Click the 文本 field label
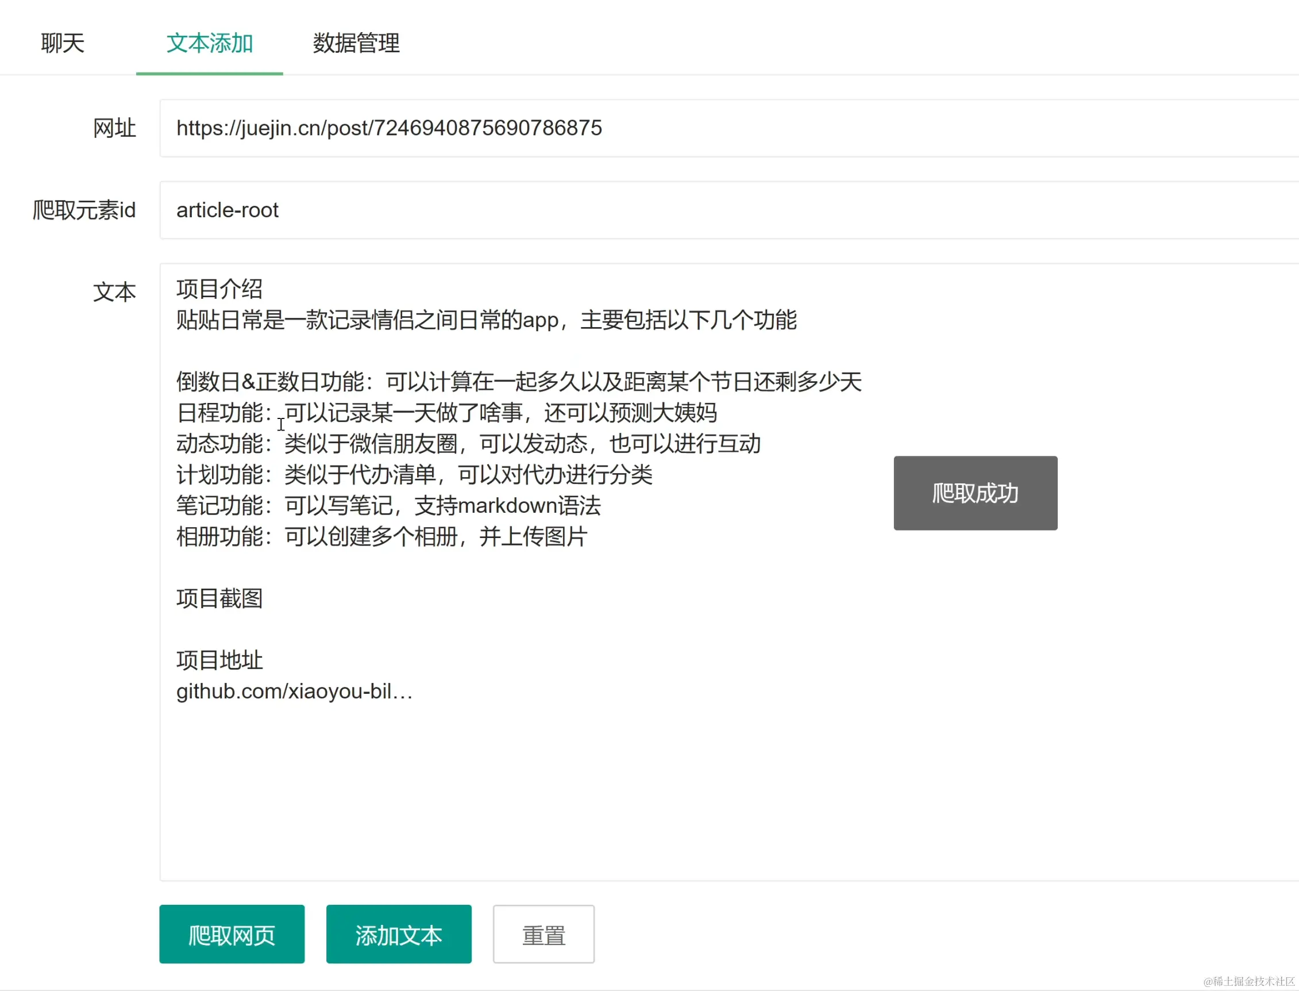 point(114,292)
